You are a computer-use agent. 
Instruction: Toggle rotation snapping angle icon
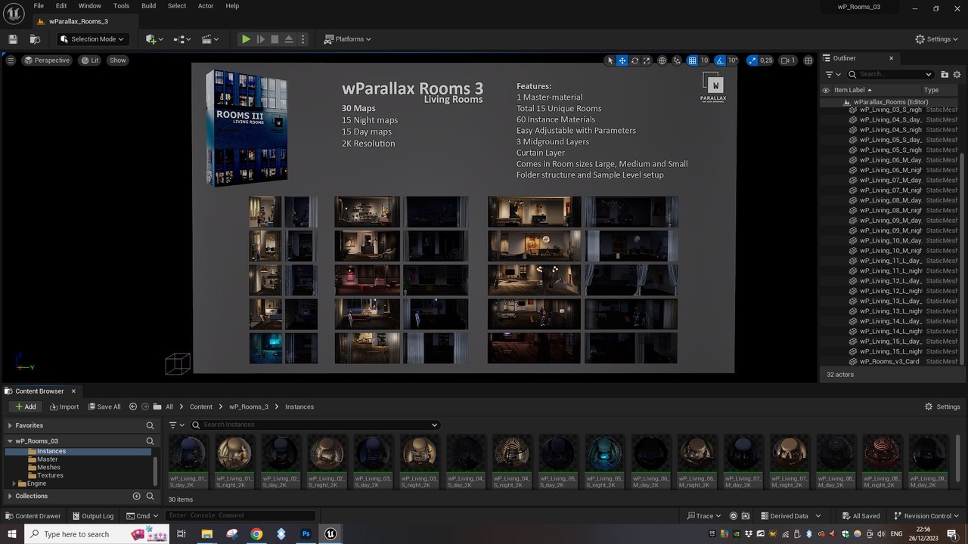click(x=720, y=60)
